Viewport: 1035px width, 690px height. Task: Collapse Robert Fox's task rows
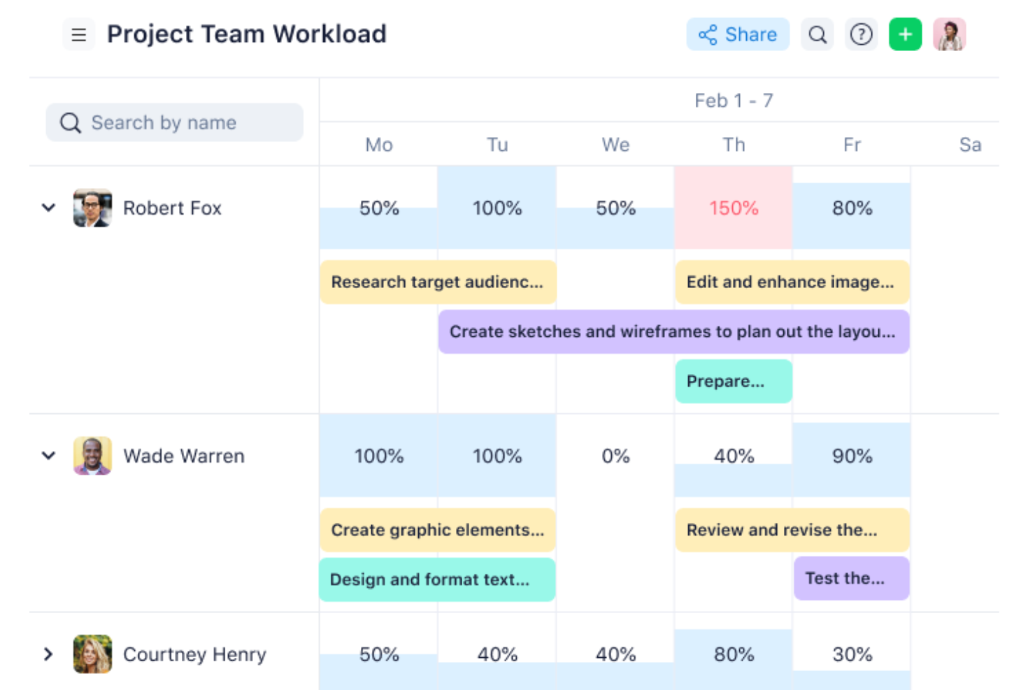pyautogui.click(x=48, y=207)
